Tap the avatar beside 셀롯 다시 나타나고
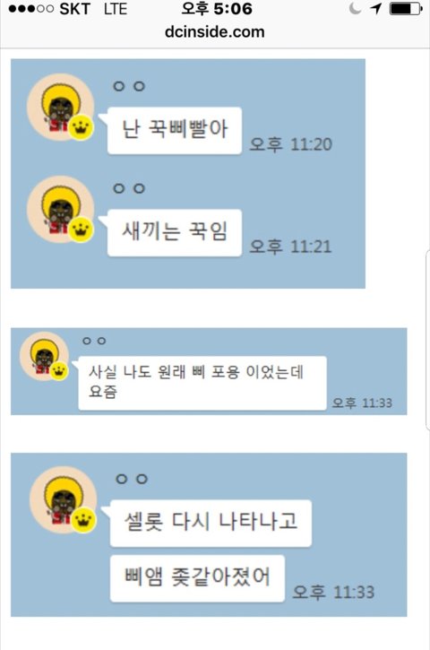Image resolution: width=430 pixels, height=650 pixels. click(64, 499)
